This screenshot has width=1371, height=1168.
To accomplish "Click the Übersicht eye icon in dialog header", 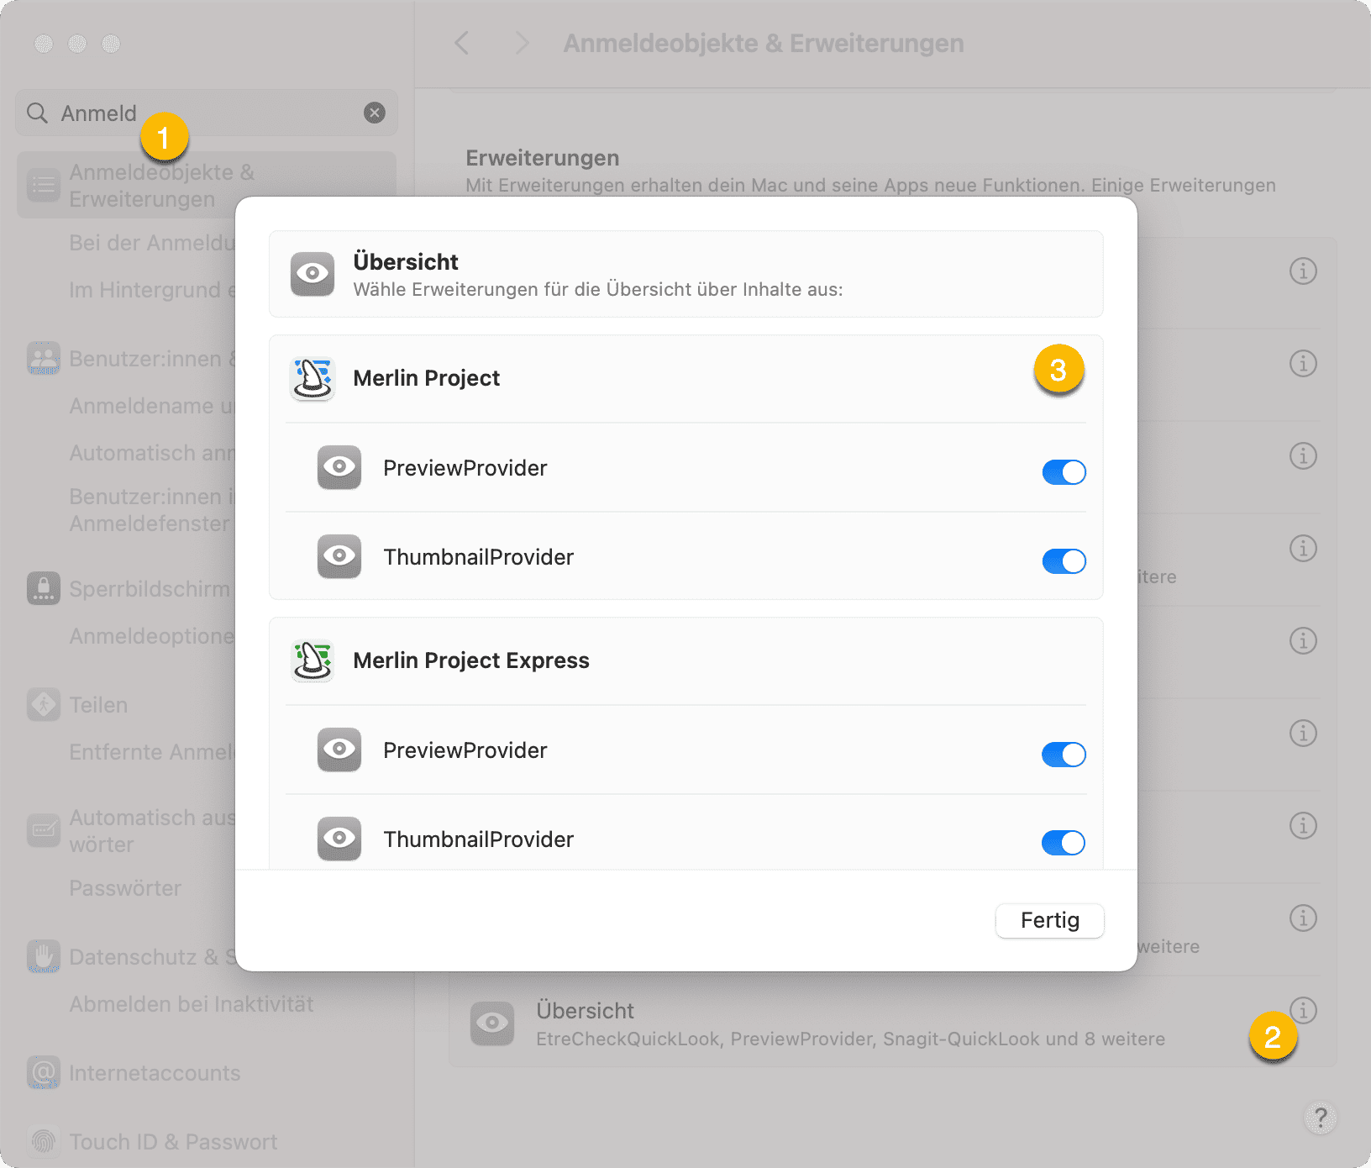I will point(313,274).
